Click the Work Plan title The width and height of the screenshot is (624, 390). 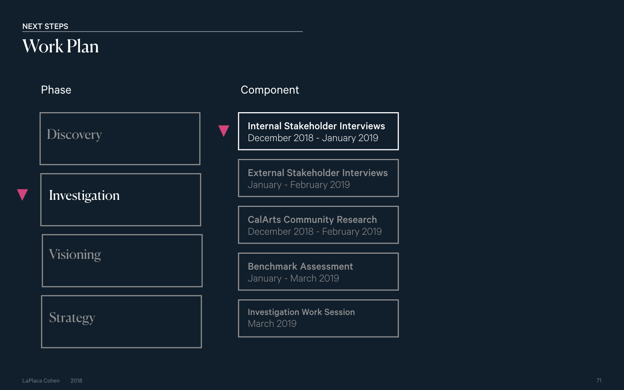click(x=61, y=46)
